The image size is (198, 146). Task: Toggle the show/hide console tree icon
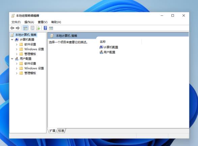(x=25, y=28)
